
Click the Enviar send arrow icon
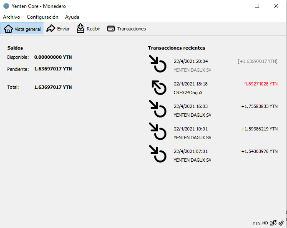click(x=51, y=29)
